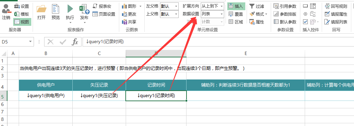Insert a radio button control

click(x=305, y=14)
